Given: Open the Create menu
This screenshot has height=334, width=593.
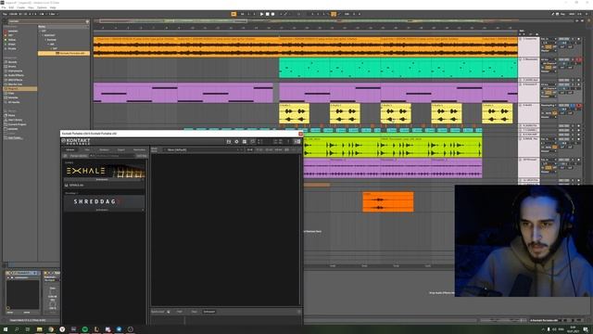Looking at the screenshot, I should click(x=20, y=7).
